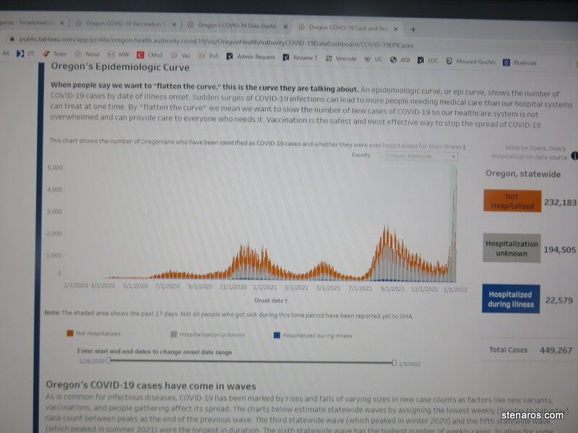The image size is (578, 433).
Task: Click the onset date range start handle
Action: (108, 360)
